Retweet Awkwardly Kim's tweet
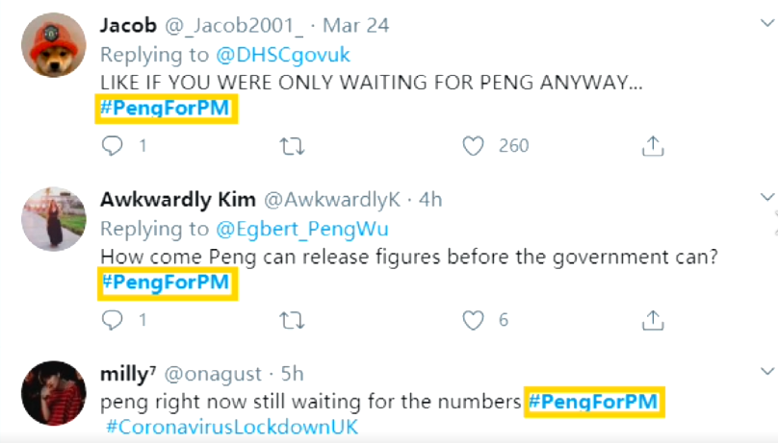 292,321
